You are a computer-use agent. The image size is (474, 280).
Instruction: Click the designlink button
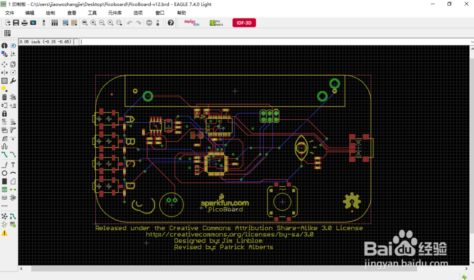[191, 22]
